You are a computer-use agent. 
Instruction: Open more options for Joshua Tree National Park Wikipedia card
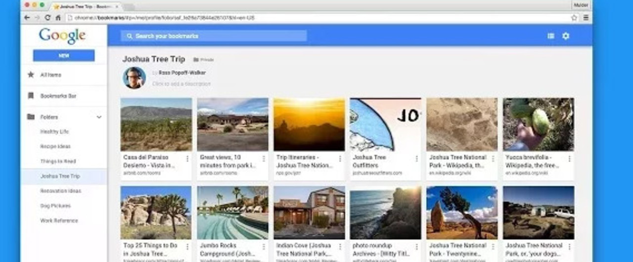click(493, 159)
